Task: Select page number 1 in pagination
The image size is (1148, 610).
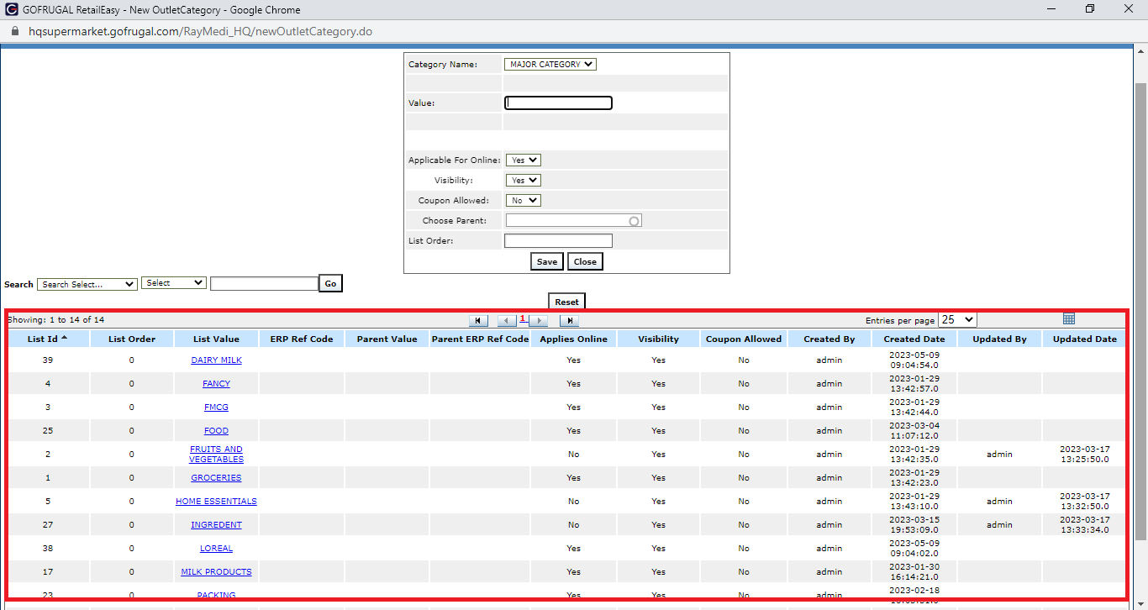Action: pos(523,318)
